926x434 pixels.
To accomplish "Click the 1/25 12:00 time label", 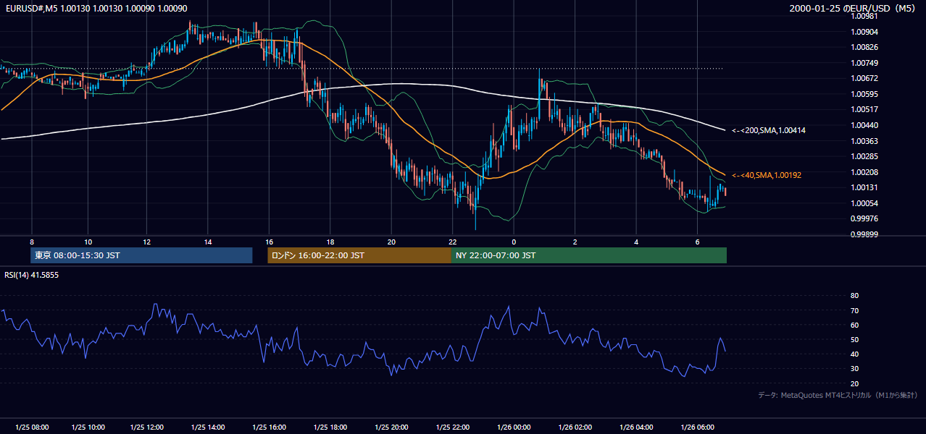I will [147, 427].
